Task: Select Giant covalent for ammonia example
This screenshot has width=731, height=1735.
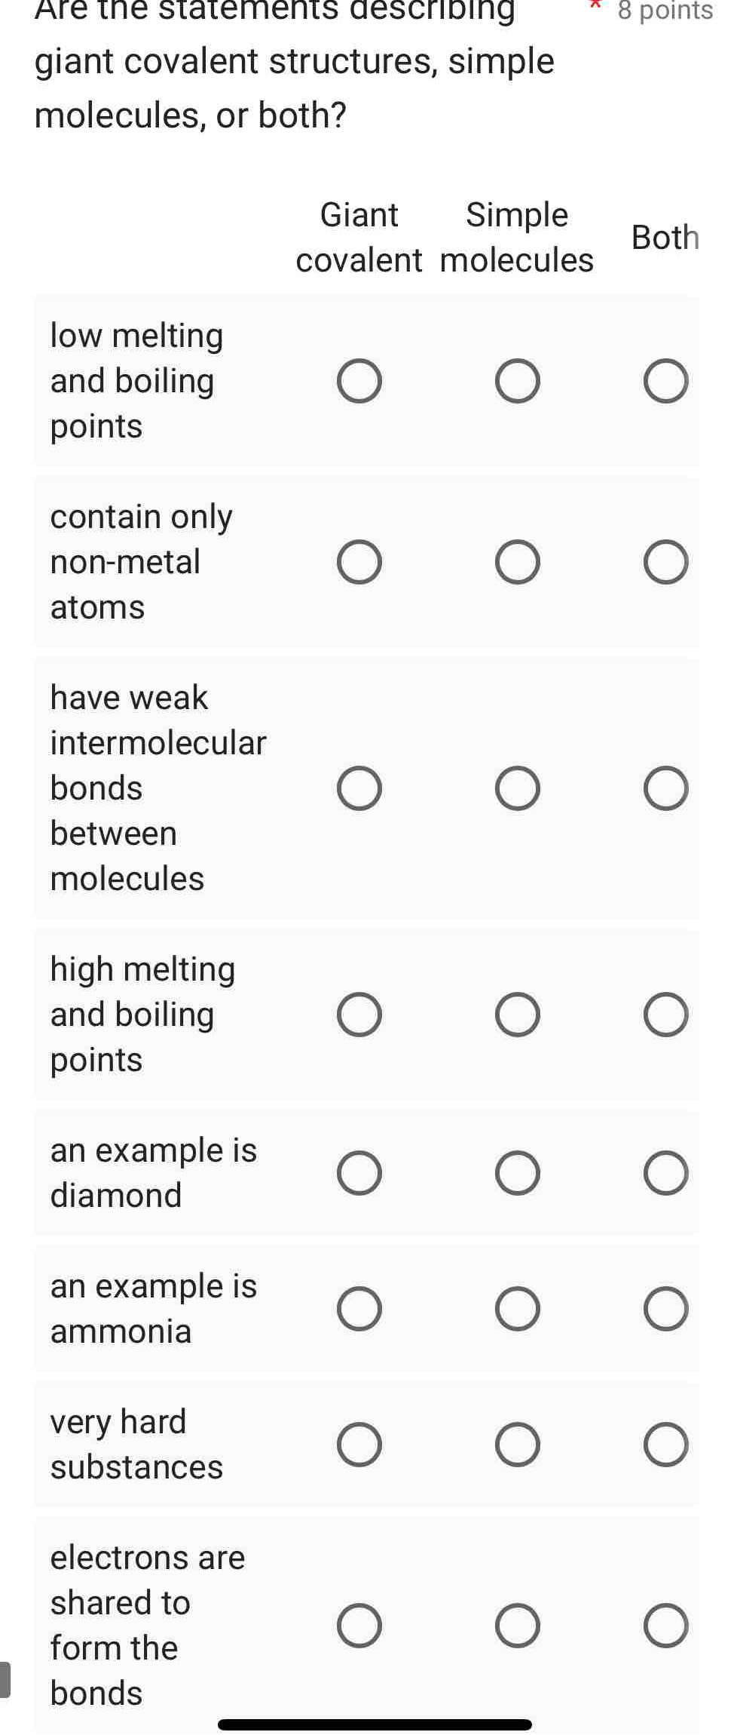Action: point(359,1309)
